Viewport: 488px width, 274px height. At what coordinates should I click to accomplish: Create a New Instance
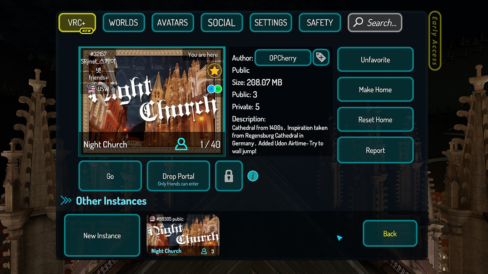(102, 235)
